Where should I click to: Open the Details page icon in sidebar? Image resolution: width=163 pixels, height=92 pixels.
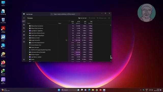pyautogui.click(x=24, y=38)
